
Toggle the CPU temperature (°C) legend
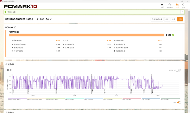[x=75, y=99]
